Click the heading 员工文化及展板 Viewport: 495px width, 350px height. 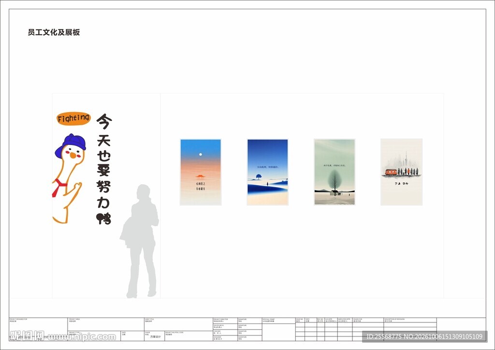click(54, 32)
